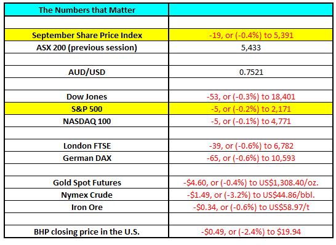Click the NASDAQ 100 label cell

click(87, 121)
